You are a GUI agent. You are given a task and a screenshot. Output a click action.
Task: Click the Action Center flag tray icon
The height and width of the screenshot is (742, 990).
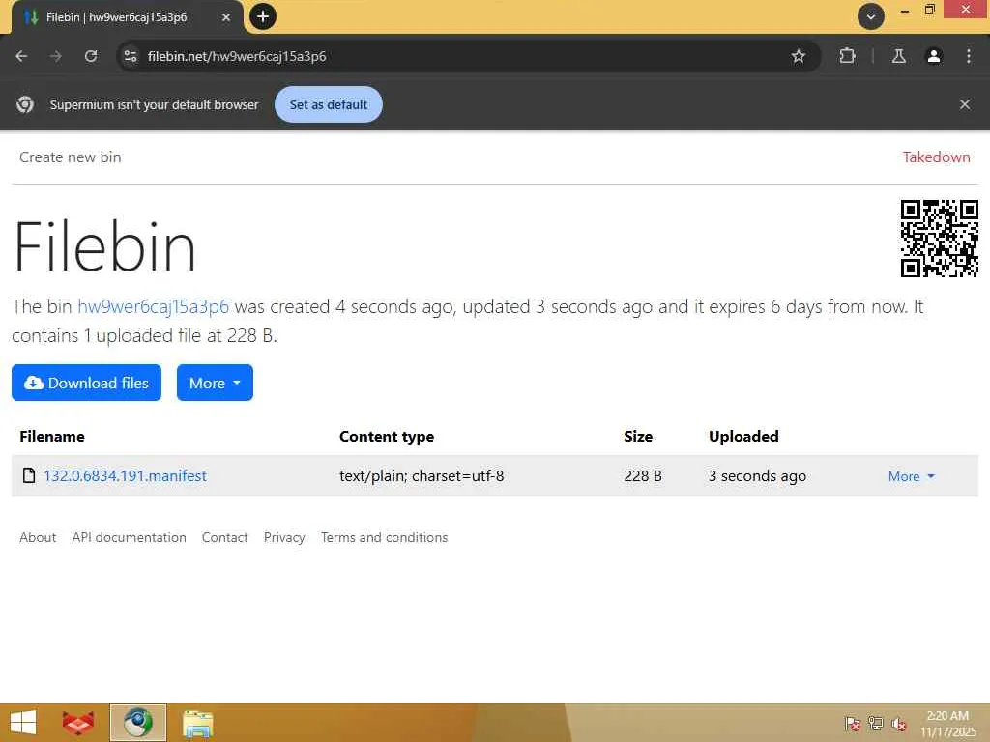(853, 723)
